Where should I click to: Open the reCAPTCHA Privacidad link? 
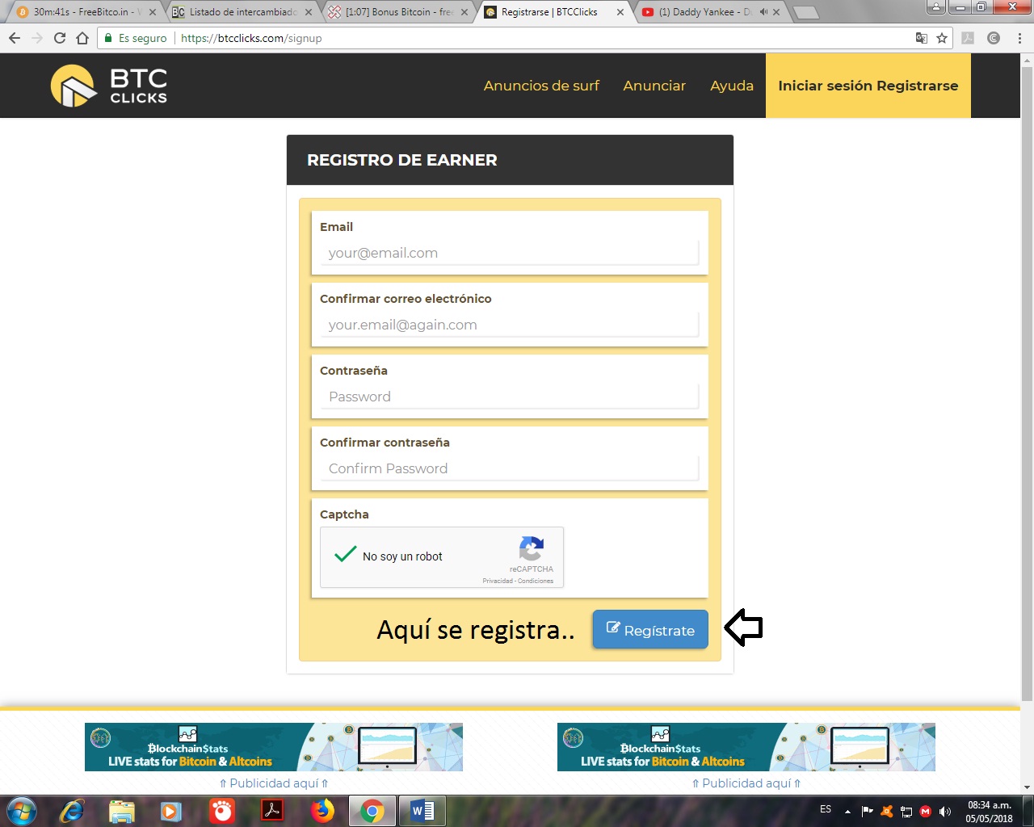point(498,581)
